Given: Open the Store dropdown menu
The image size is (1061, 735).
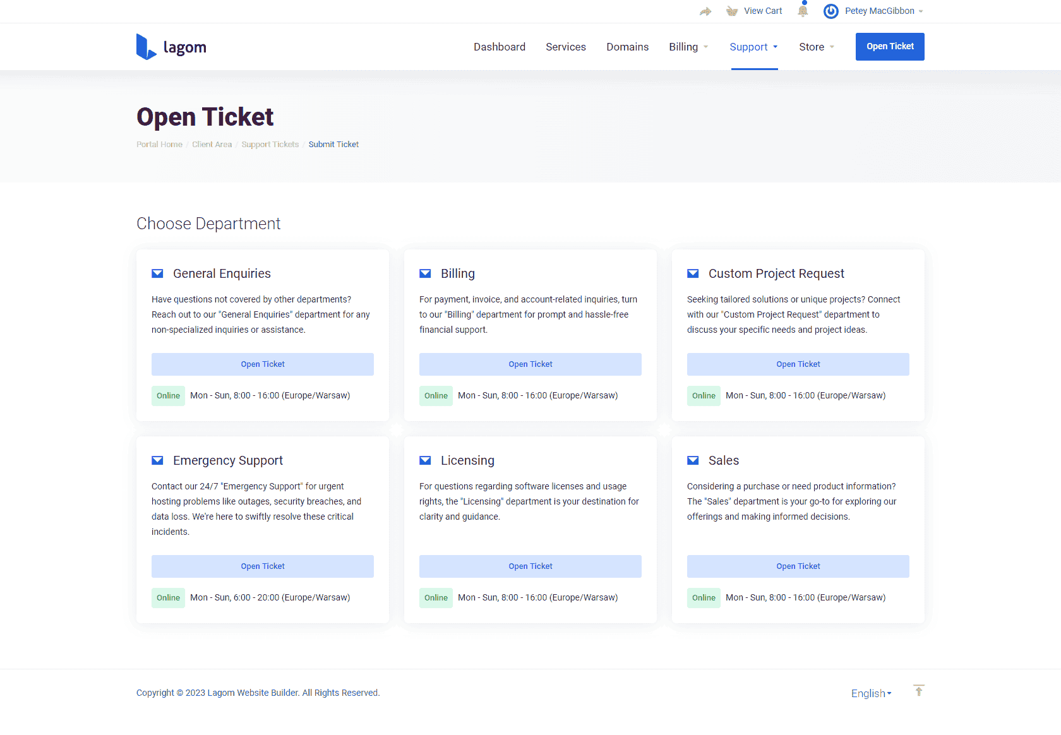Looking at the screenshot, I should point(816,47).
